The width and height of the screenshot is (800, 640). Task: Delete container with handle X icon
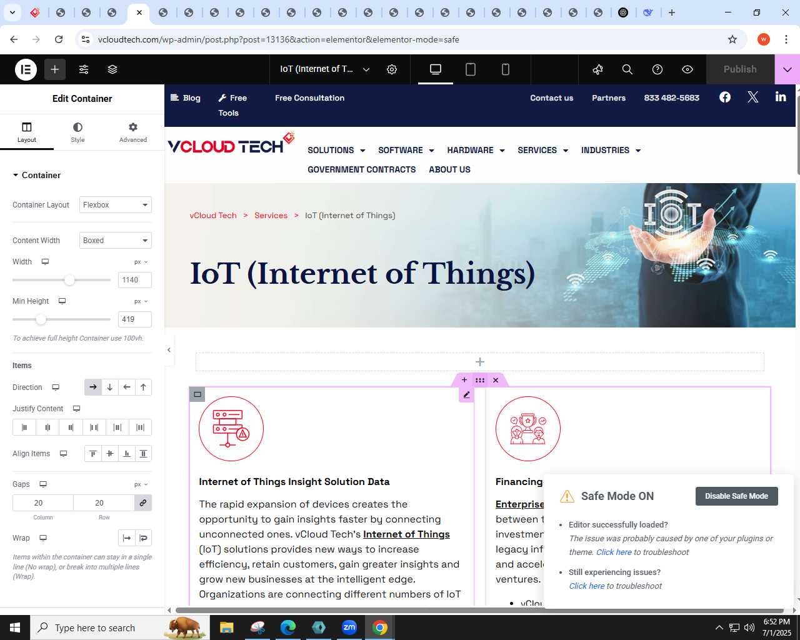496,380
